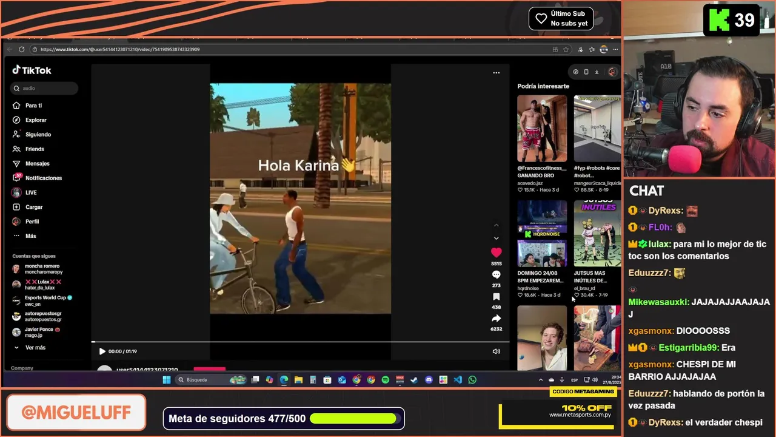Viewport: 776px width, 437px height.
Task: Open TikTok profile avatar top-right
Action: [612, 72]
